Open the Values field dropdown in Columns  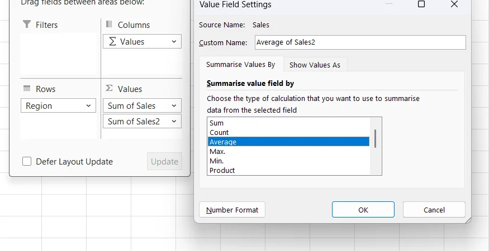pos(174,41)
